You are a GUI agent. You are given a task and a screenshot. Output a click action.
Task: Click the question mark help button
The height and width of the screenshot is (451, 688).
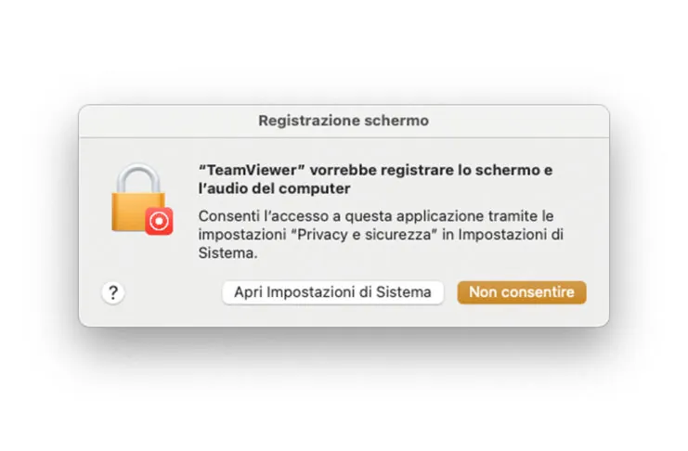(113, 292)
